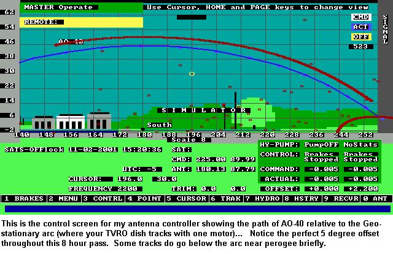Open the 2 MENU function key
Viewport: 393px width, 254px height.
(63, 199)
